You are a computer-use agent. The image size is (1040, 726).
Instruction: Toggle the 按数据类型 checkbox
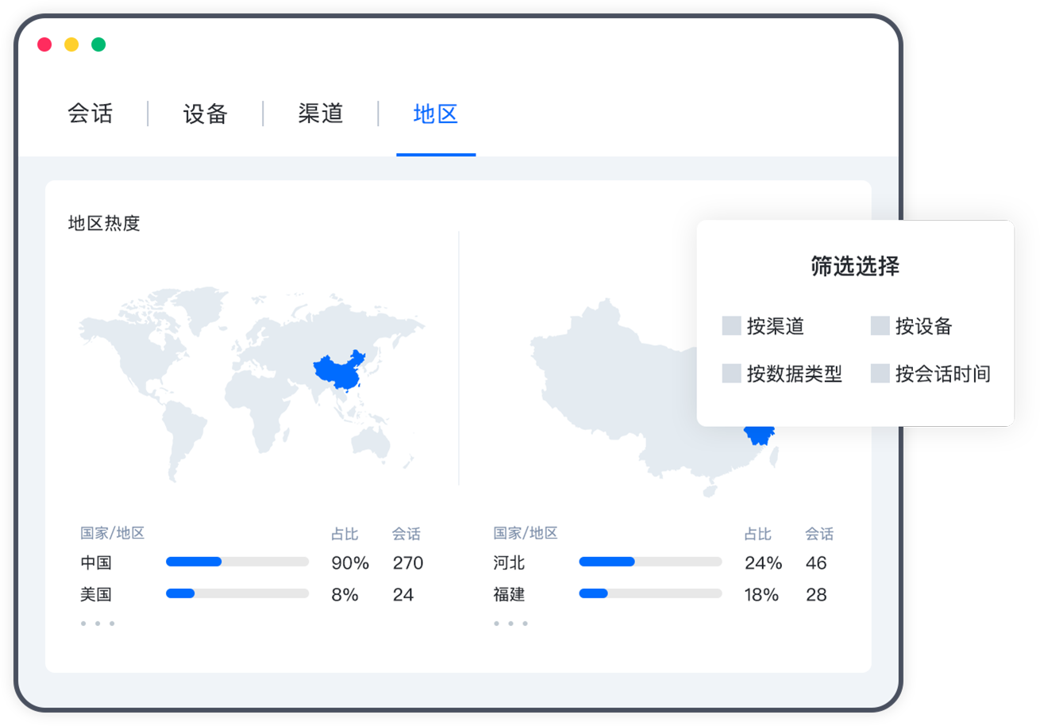pos(731,374)
